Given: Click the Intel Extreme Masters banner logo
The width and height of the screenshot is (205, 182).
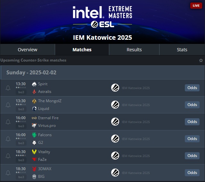Looking at the screenshot, I should [x=102, y=17].
